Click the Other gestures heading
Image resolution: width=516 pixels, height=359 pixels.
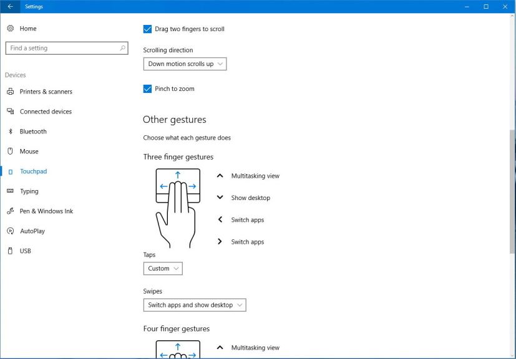click(x=175, y=119)
